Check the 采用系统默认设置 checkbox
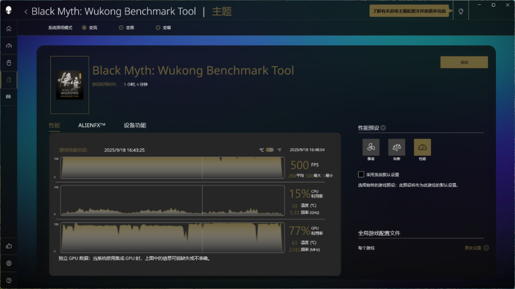The height and width of the screenshot is (289, 515). [361, 175]
